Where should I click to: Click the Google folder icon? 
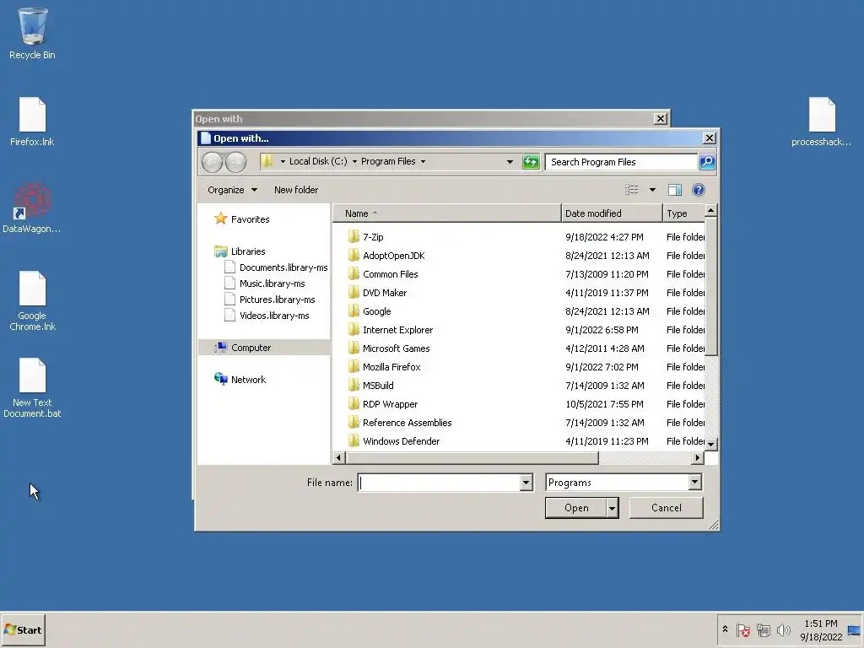[354, 311]
